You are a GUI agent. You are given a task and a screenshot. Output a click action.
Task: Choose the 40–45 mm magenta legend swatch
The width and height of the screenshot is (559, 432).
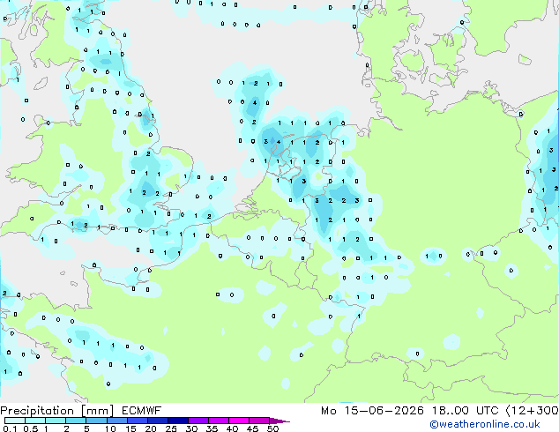pyautogui.click(x=239, y=421)
